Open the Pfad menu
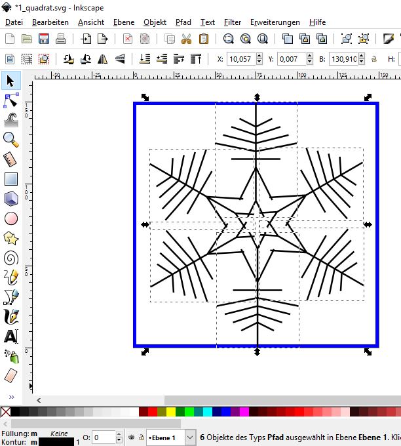The height and width of the screenshot is (446, 401). click(x=183, y=22)
